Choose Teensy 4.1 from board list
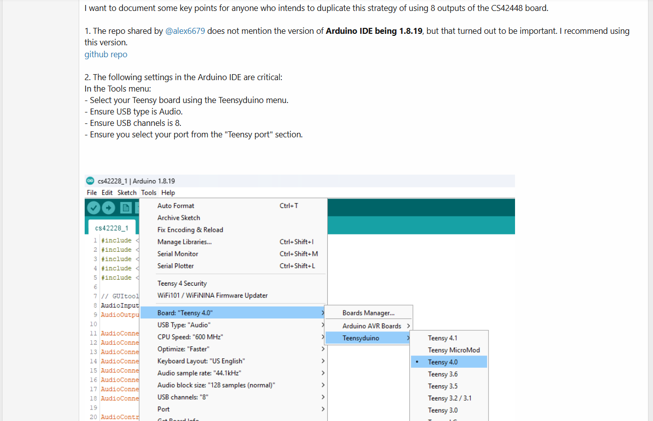The image size is (653, 421). click(x=442, y=338)
